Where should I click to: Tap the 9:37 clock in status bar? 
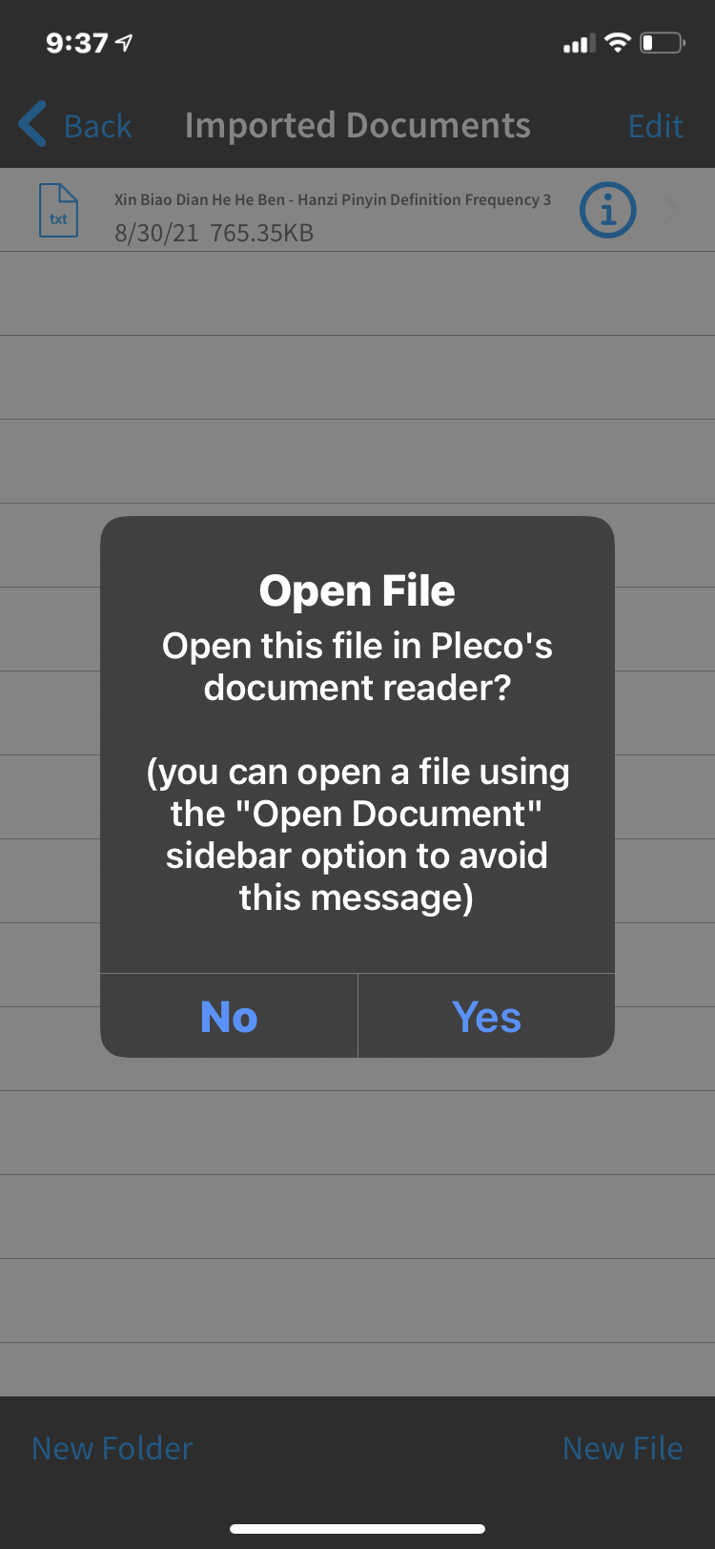(76, 43)
